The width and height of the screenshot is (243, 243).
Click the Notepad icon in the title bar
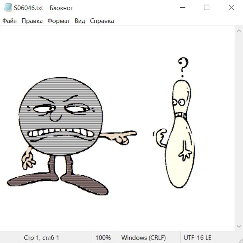coord(8,8)
